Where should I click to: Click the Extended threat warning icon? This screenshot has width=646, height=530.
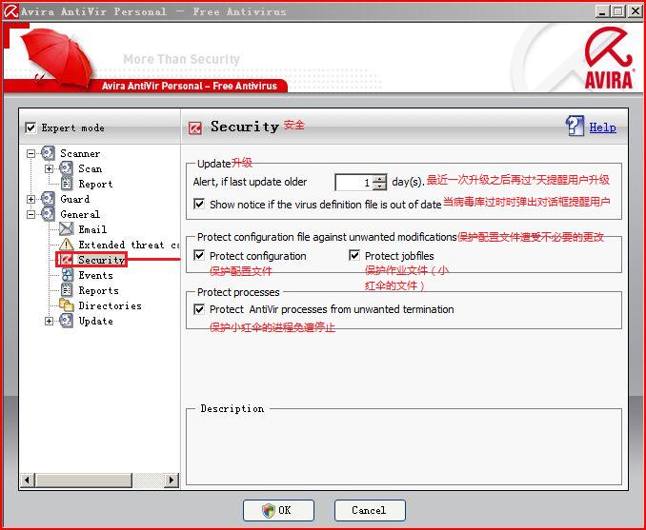tap(67, 245)
